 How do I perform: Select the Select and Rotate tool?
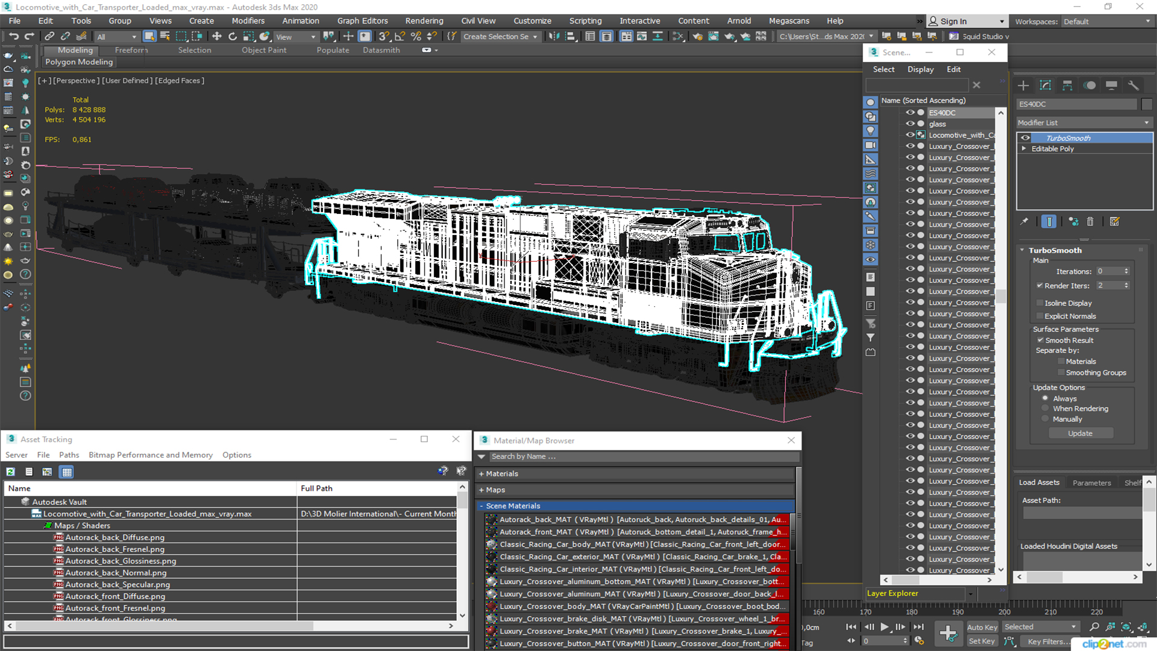tap(233, 36)
